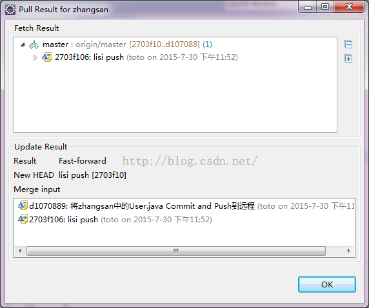Select the master : origin/master tree entry
Image resolution: width=369 pixels, height=308 pixels.
pyautogui.click(x=127, y=44)
